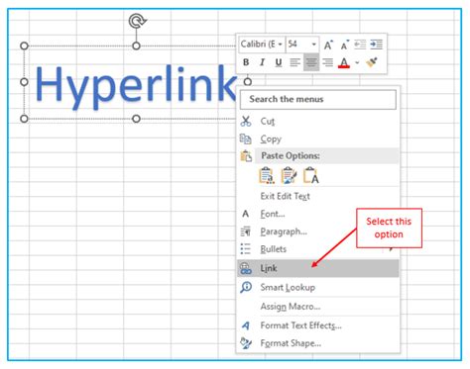Click the Smart Lookup magnifier icon
This screenshot has height=369, width=470.
pos(246,287)
